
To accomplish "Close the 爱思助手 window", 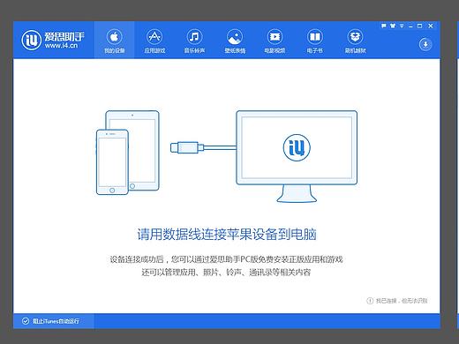I will click(x=431, y=26).
